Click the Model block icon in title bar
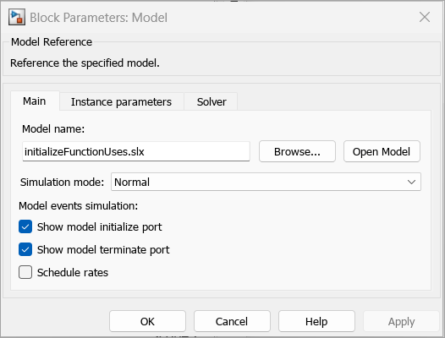445x338 pixels. click(17, 17)
